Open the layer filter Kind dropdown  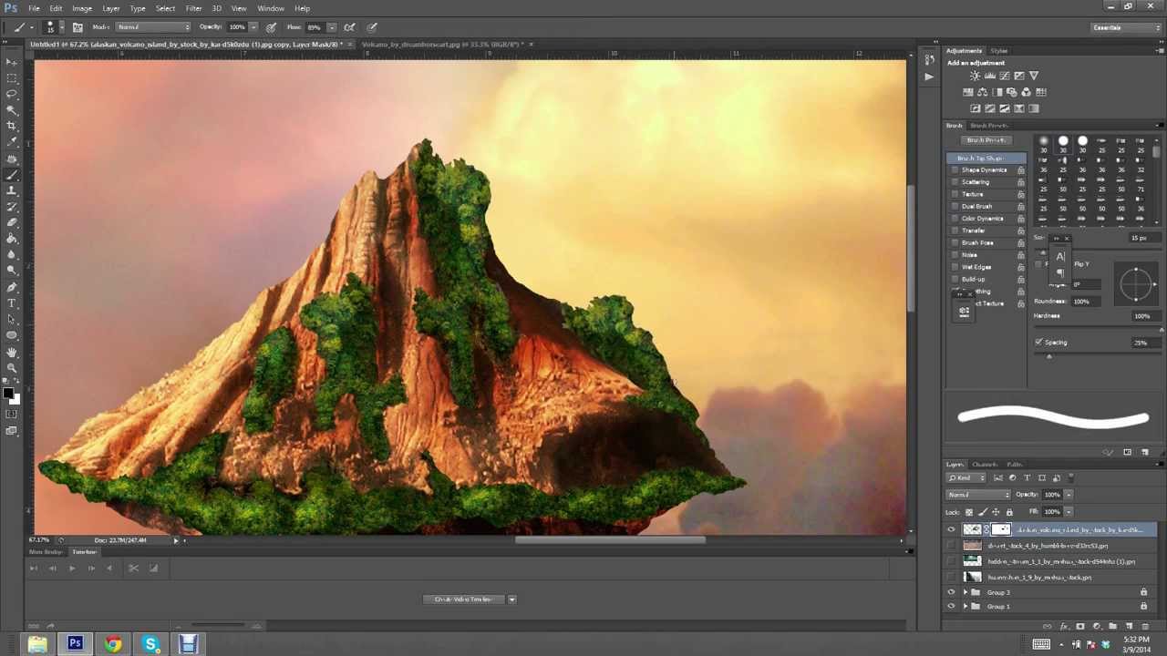tap(967, 477)
